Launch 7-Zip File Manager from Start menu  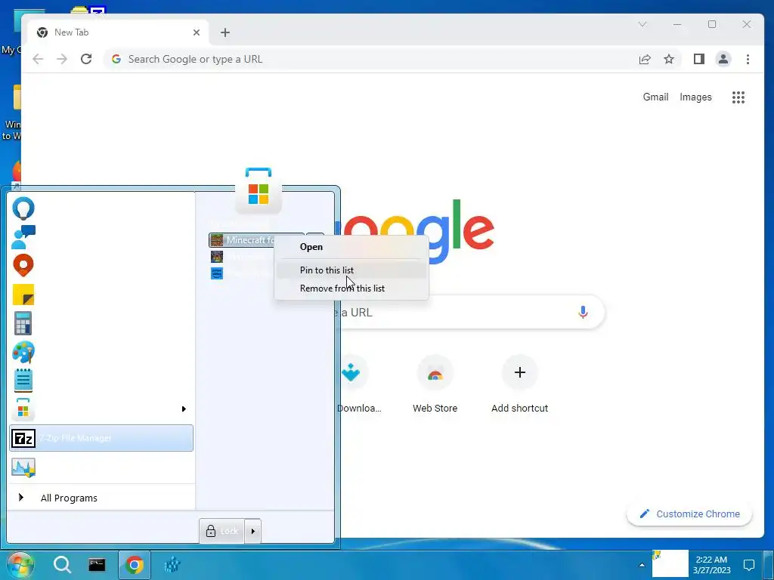click(101, 438)
